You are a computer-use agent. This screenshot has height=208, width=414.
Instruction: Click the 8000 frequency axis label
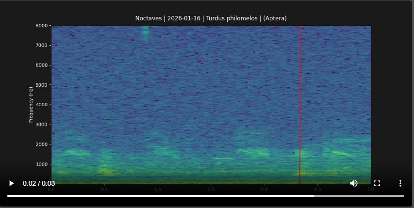42,26
